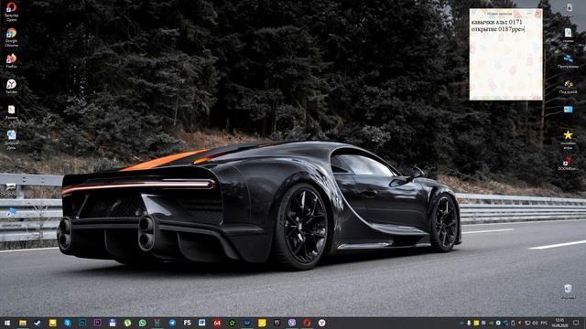Open Telegram from the taskbar
The width and height of the screenshot is (586, 329).
(x=172, y=323)
